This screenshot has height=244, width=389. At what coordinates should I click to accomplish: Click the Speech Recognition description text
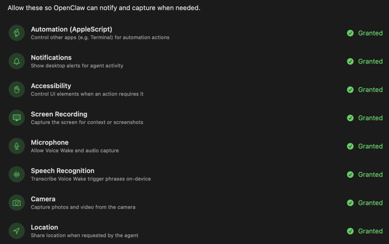pyautogui.click(x=91, y=179)
